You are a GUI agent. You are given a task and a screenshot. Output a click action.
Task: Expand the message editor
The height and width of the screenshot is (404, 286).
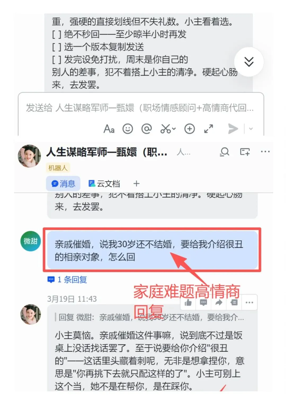coord(209,129)
